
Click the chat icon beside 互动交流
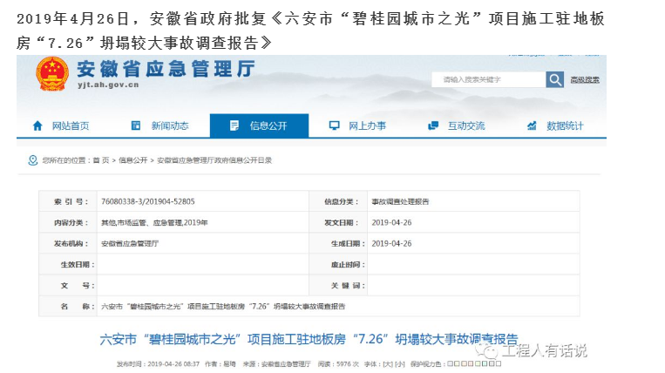click(x=432, y=125)
